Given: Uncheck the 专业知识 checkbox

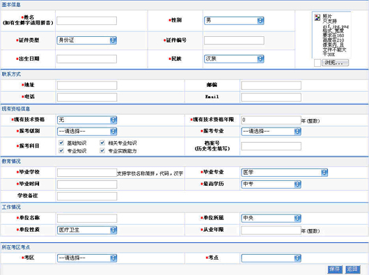Looking at the screenshot, I should 61,150.
